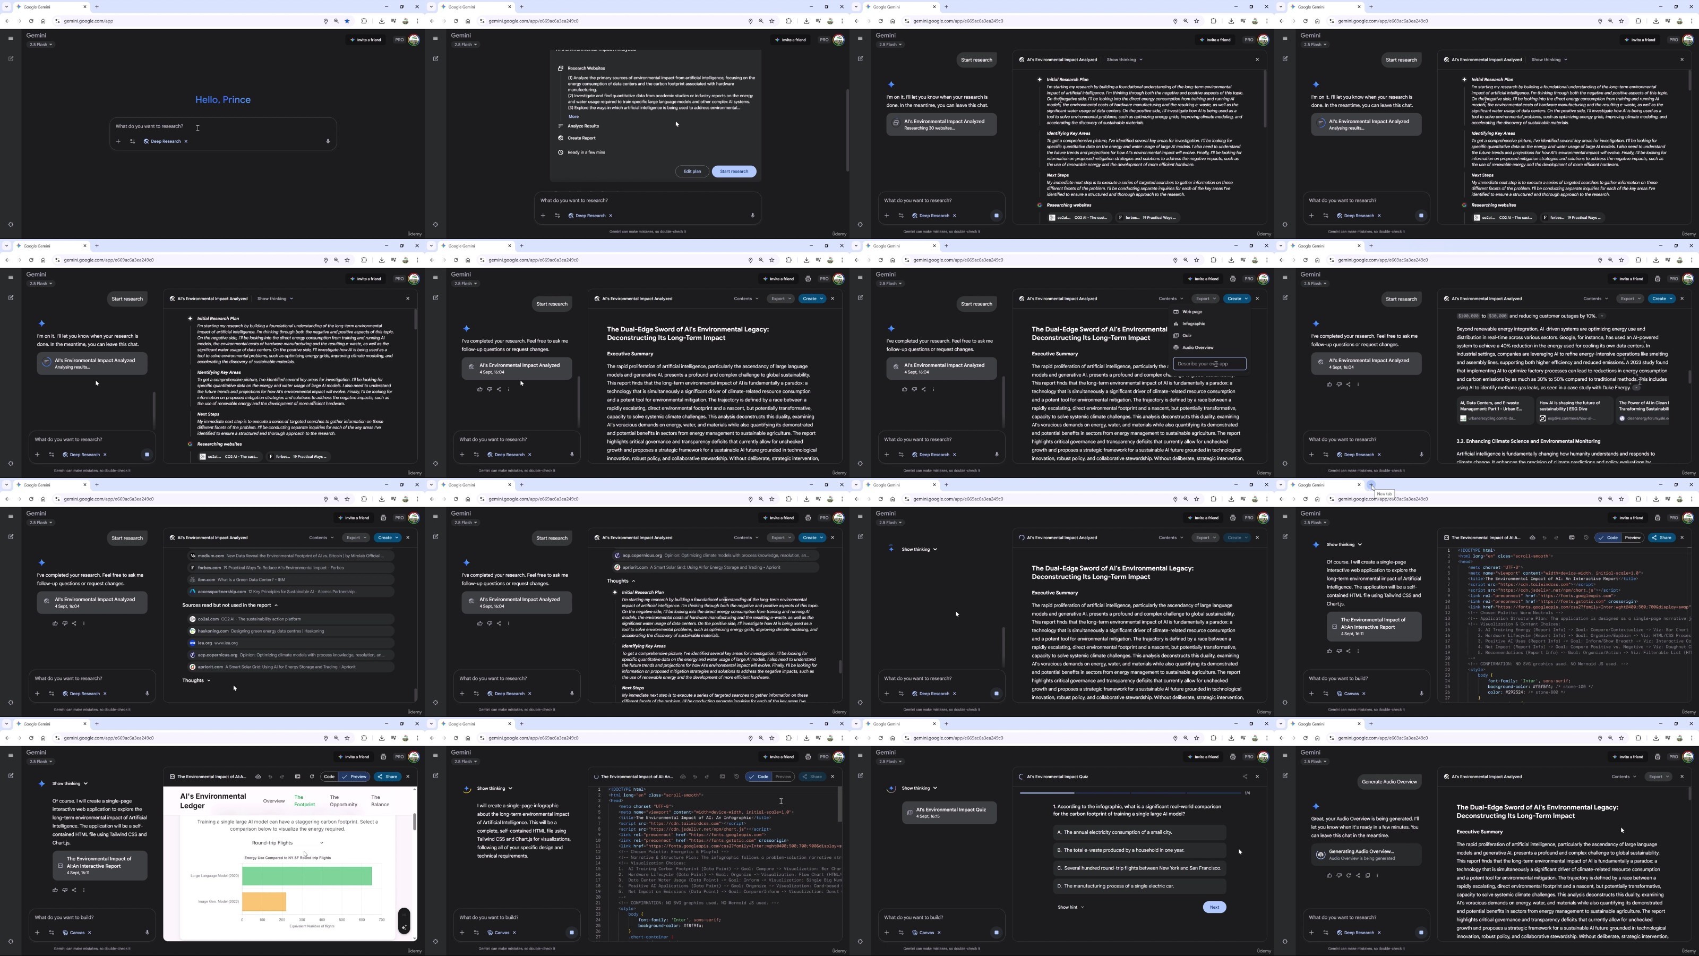Screen dimensions: 1699x956
Task: Click Share button in AI's Environmental Ledger window
Action: point(388,776)
